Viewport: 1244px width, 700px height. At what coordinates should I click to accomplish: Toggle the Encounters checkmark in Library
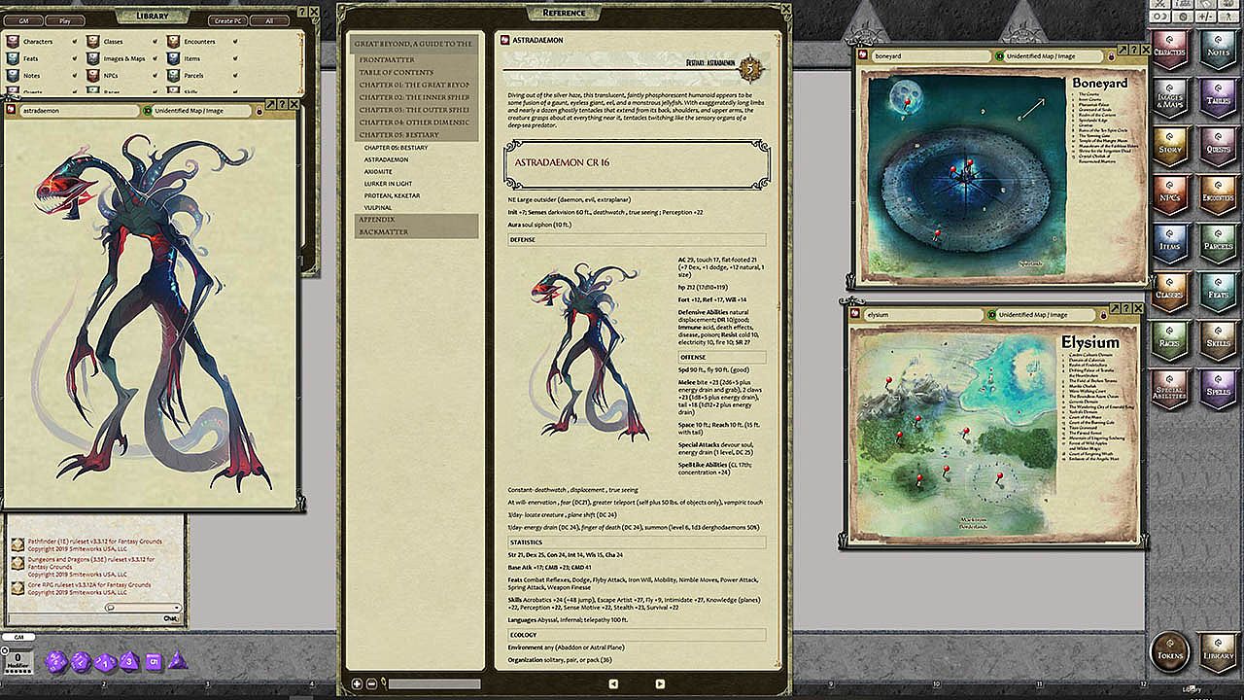236,42
